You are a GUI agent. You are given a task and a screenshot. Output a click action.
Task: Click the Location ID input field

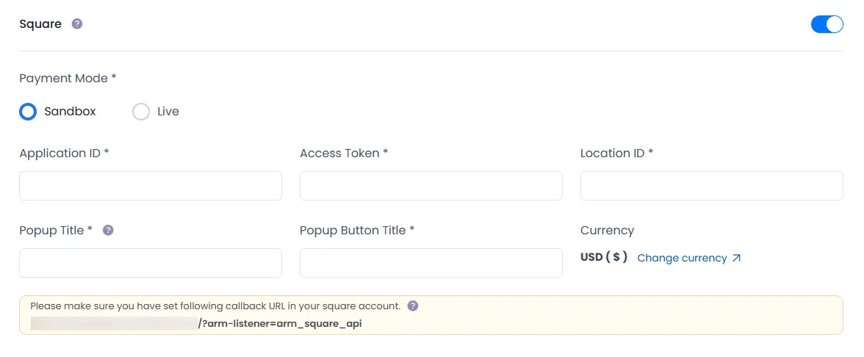coord(711,186)
